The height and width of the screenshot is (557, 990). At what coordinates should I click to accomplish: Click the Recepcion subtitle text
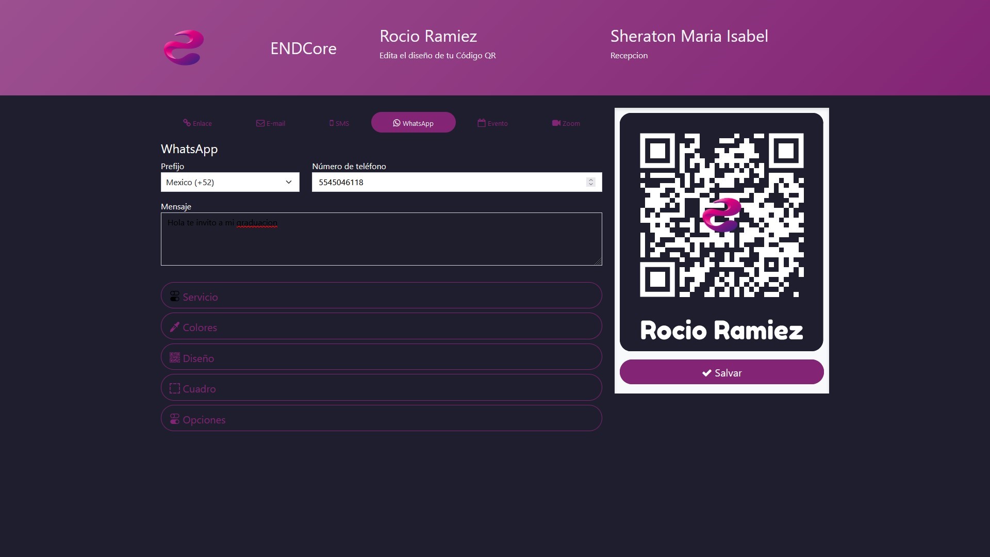pos(629,56)
